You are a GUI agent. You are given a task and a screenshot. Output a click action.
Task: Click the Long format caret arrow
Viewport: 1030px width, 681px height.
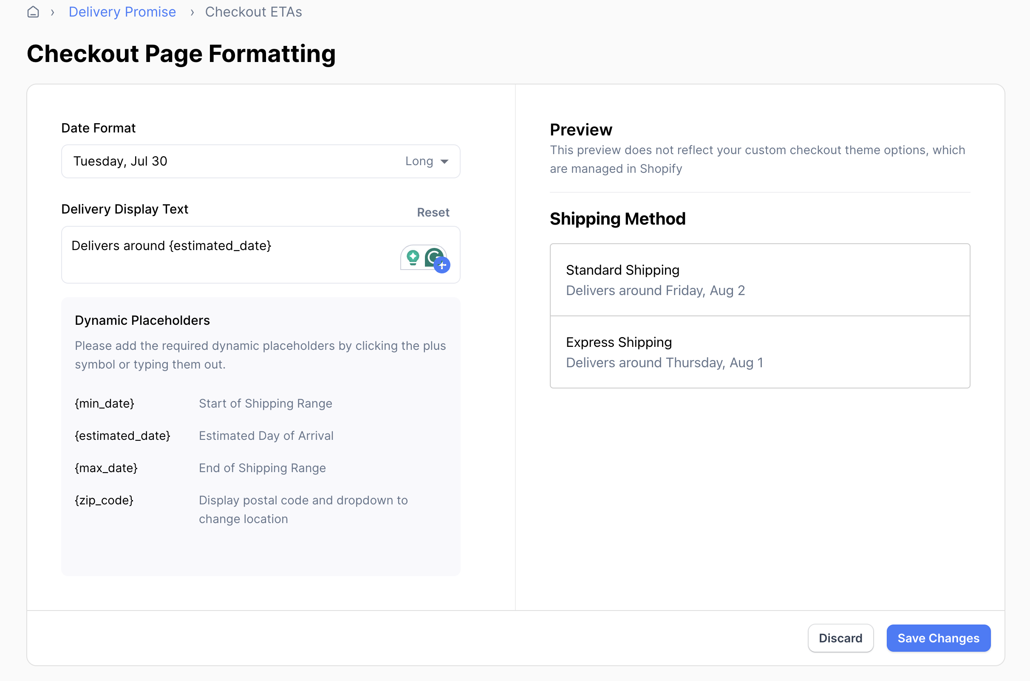point(444,162)
